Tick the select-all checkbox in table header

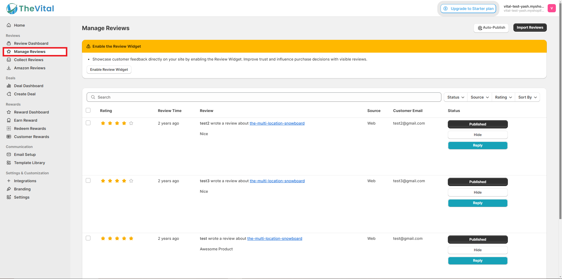point(88,110)
